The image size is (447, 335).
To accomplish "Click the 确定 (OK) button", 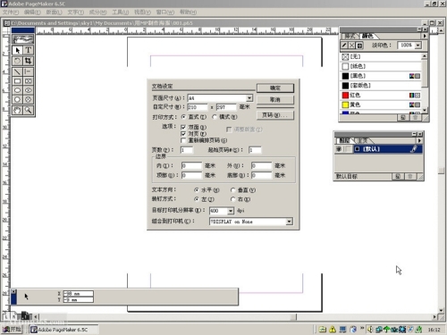I will [275, 88].
